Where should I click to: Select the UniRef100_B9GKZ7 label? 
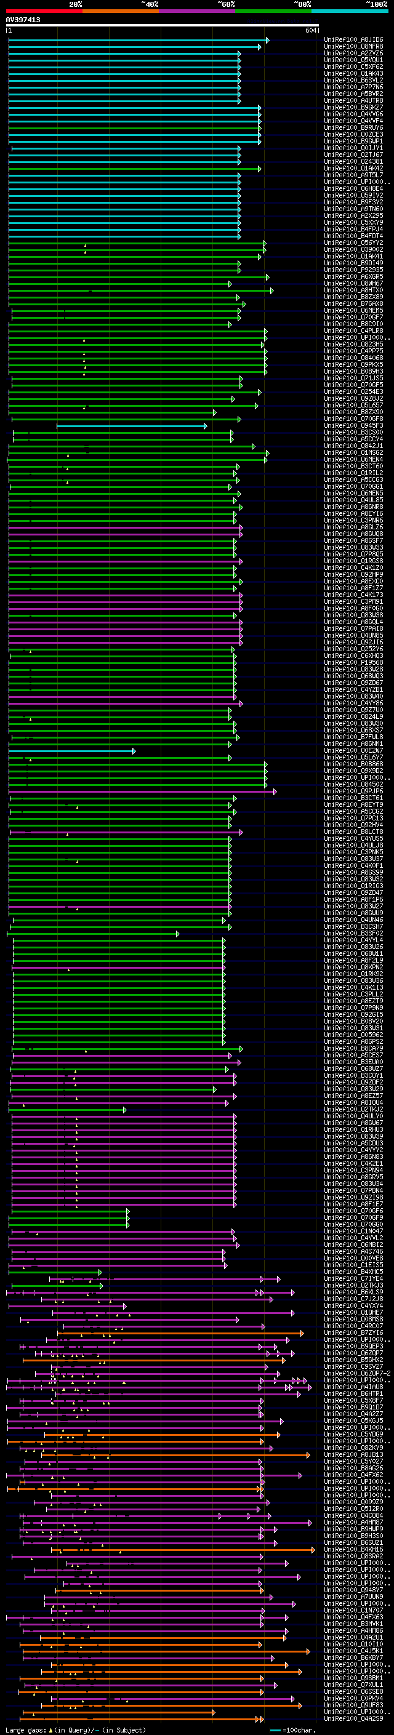pos(353,107)
